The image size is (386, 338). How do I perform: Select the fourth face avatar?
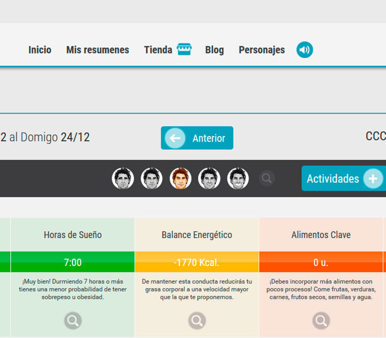pos(209,179)
